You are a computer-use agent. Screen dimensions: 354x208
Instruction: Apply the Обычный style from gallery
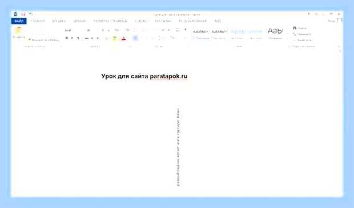[x=200, y=34]
